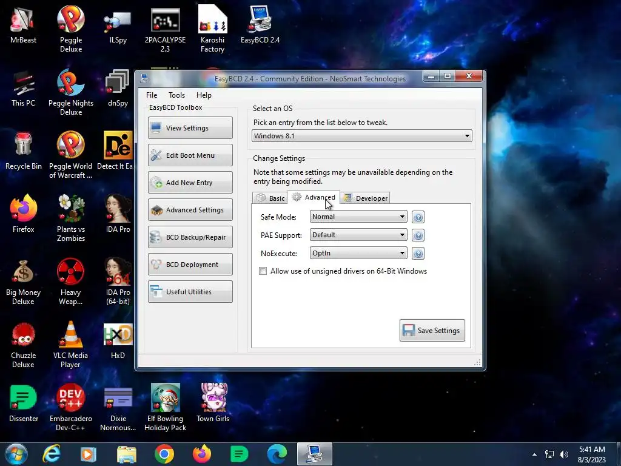Select the Peggle Nights Deluxe icon
This screenshot has height=466, width=621.
[x=71, y=92]
